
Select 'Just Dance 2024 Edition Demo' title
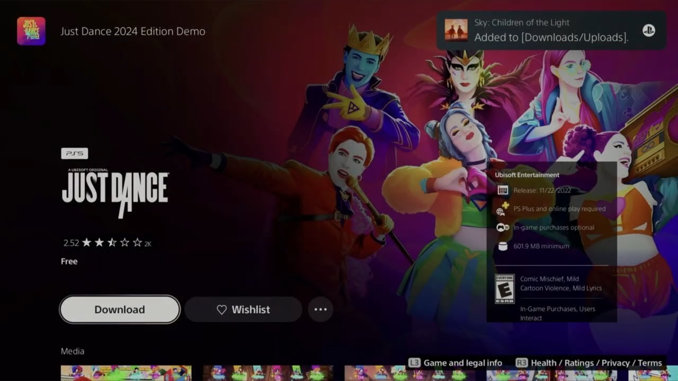133,31
